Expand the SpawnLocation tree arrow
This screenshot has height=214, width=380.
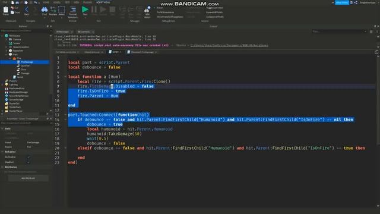(x=6, y=47)
